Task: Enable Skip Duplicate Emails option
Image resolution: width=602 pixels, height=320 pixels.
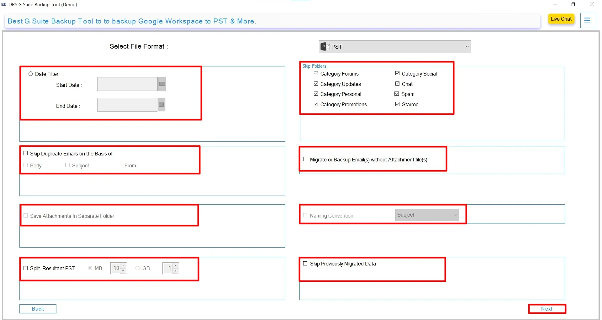Action: [x=26, y=154]
